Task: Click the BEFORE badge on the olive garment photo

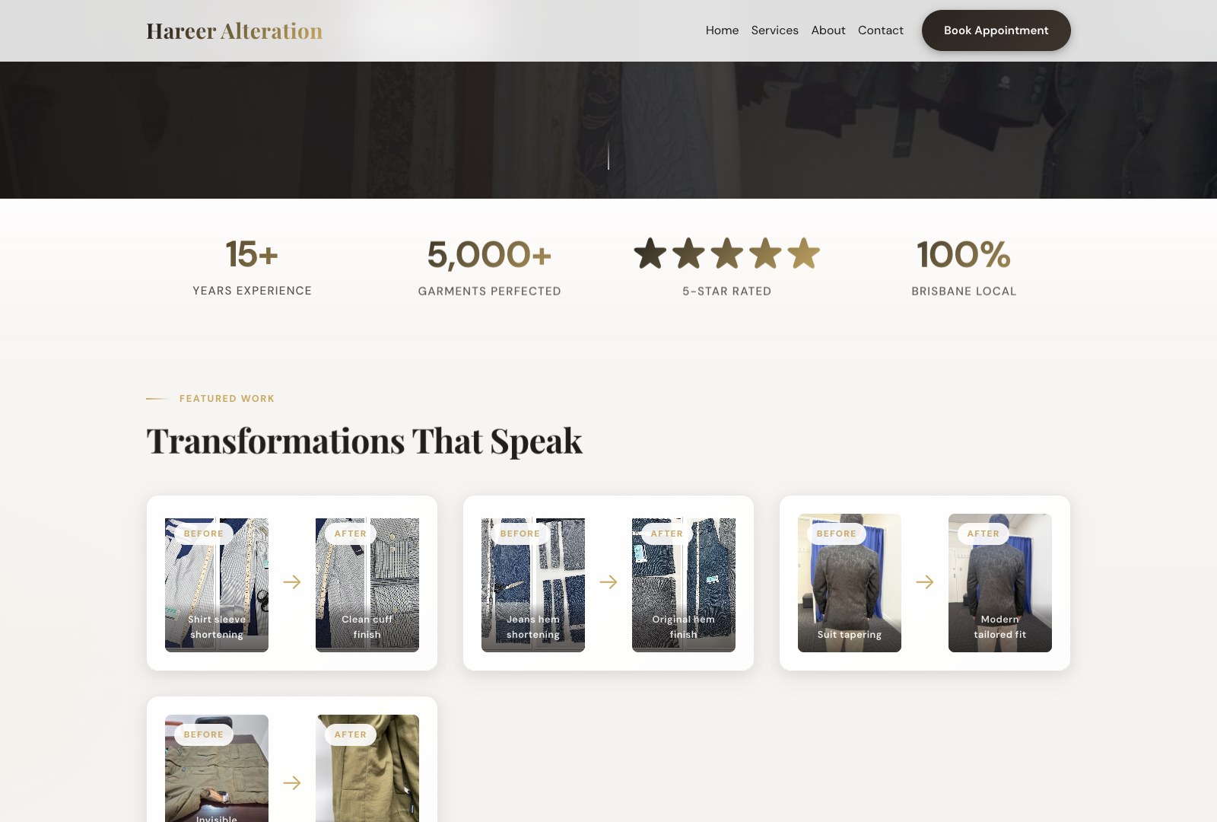Action: pos(204,734)
